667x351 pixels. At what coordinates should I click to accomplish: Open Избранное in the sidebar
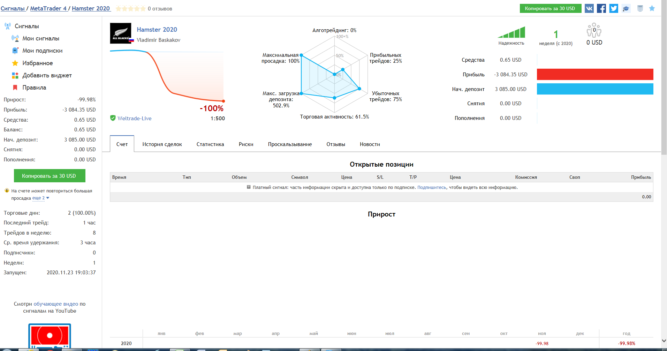point(38,63)
